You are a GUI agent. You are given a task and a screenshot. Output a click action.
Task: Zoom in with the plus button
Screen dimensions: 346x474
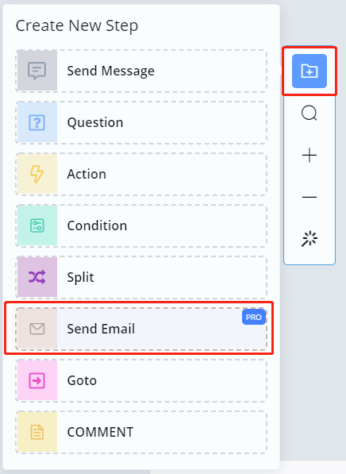pyautogui.click(x=309, y=156)
